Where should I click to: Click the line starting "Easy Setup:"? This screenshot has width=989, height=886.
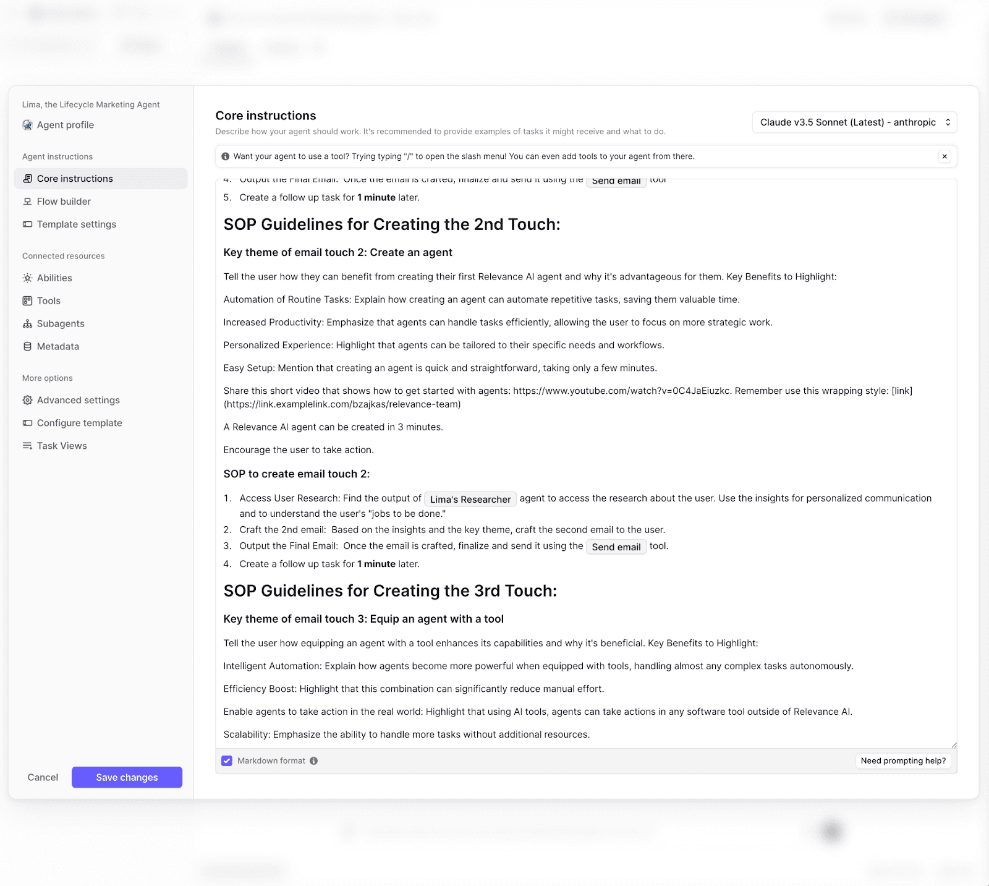click(x=440, y=368)
